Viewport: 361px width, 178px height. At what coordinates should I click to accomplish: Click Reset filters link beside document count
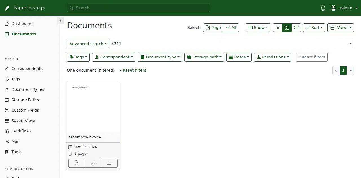[133, 70]
